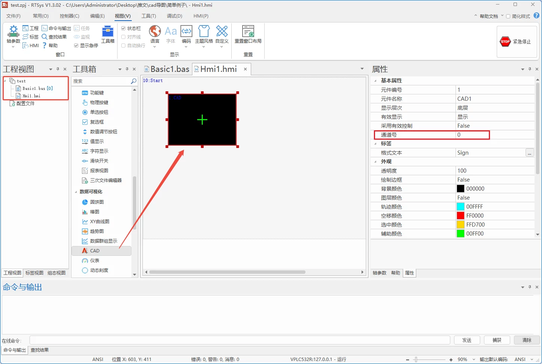Select Hmi1.hmi in project tree
542x364 pixels.
(28, 96)
